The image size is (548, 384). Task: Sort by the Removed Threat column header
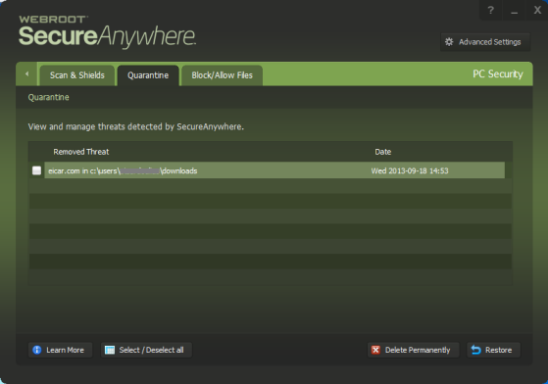pyautogui.click(x=81, y=152)
